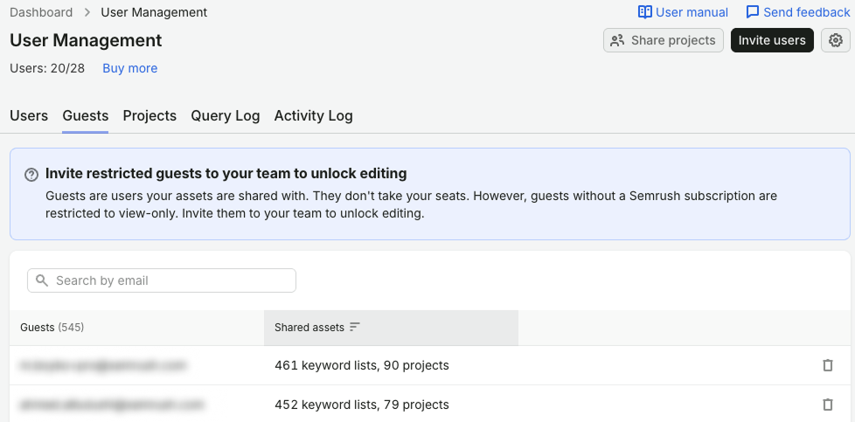Image resolution: width=855 pixels, height=422 pixels.
Task: Click the sort icon beside Shared assets
Action: (355, 327)
